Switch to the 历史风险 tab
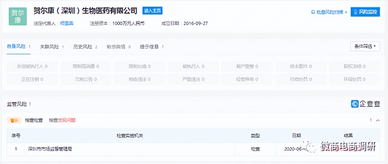This screenshot has height=164, width=388. tap(85, 47)
